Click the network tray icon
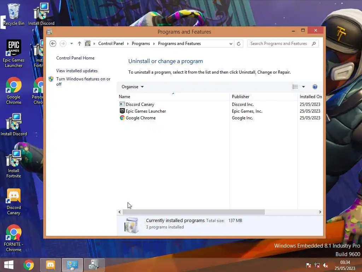 point(317,265)
